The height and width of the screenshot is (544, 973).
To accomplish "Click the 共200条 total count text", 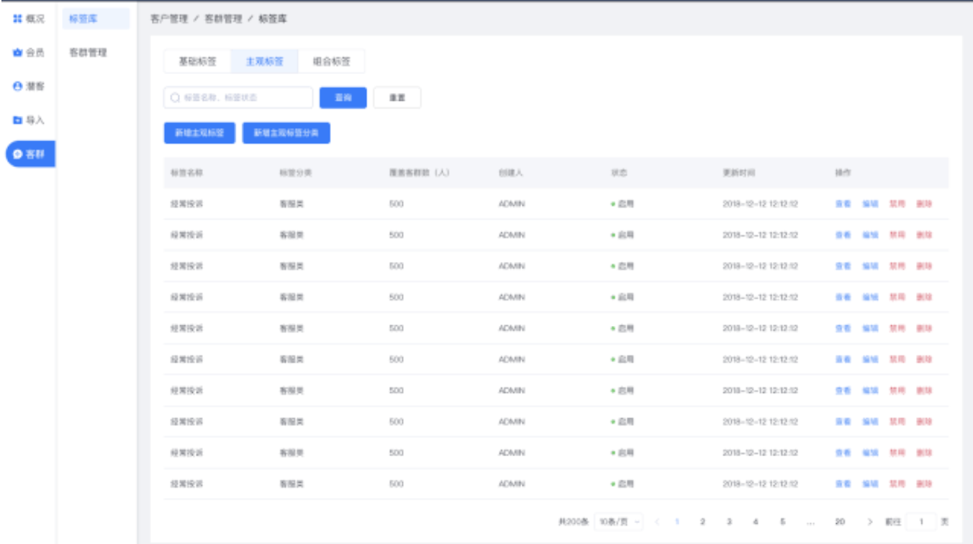I will [x=574, y=522].
